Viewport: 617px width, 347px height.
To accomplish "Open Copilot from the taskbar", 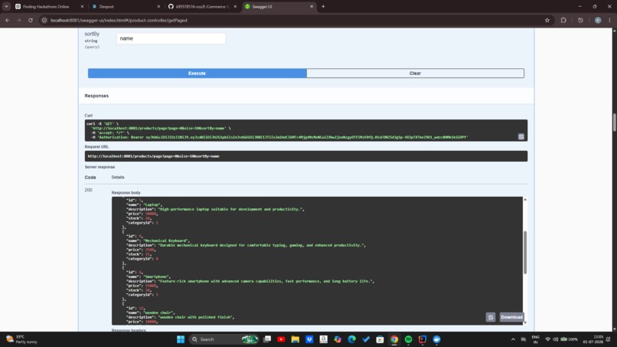I will [338, 339].
